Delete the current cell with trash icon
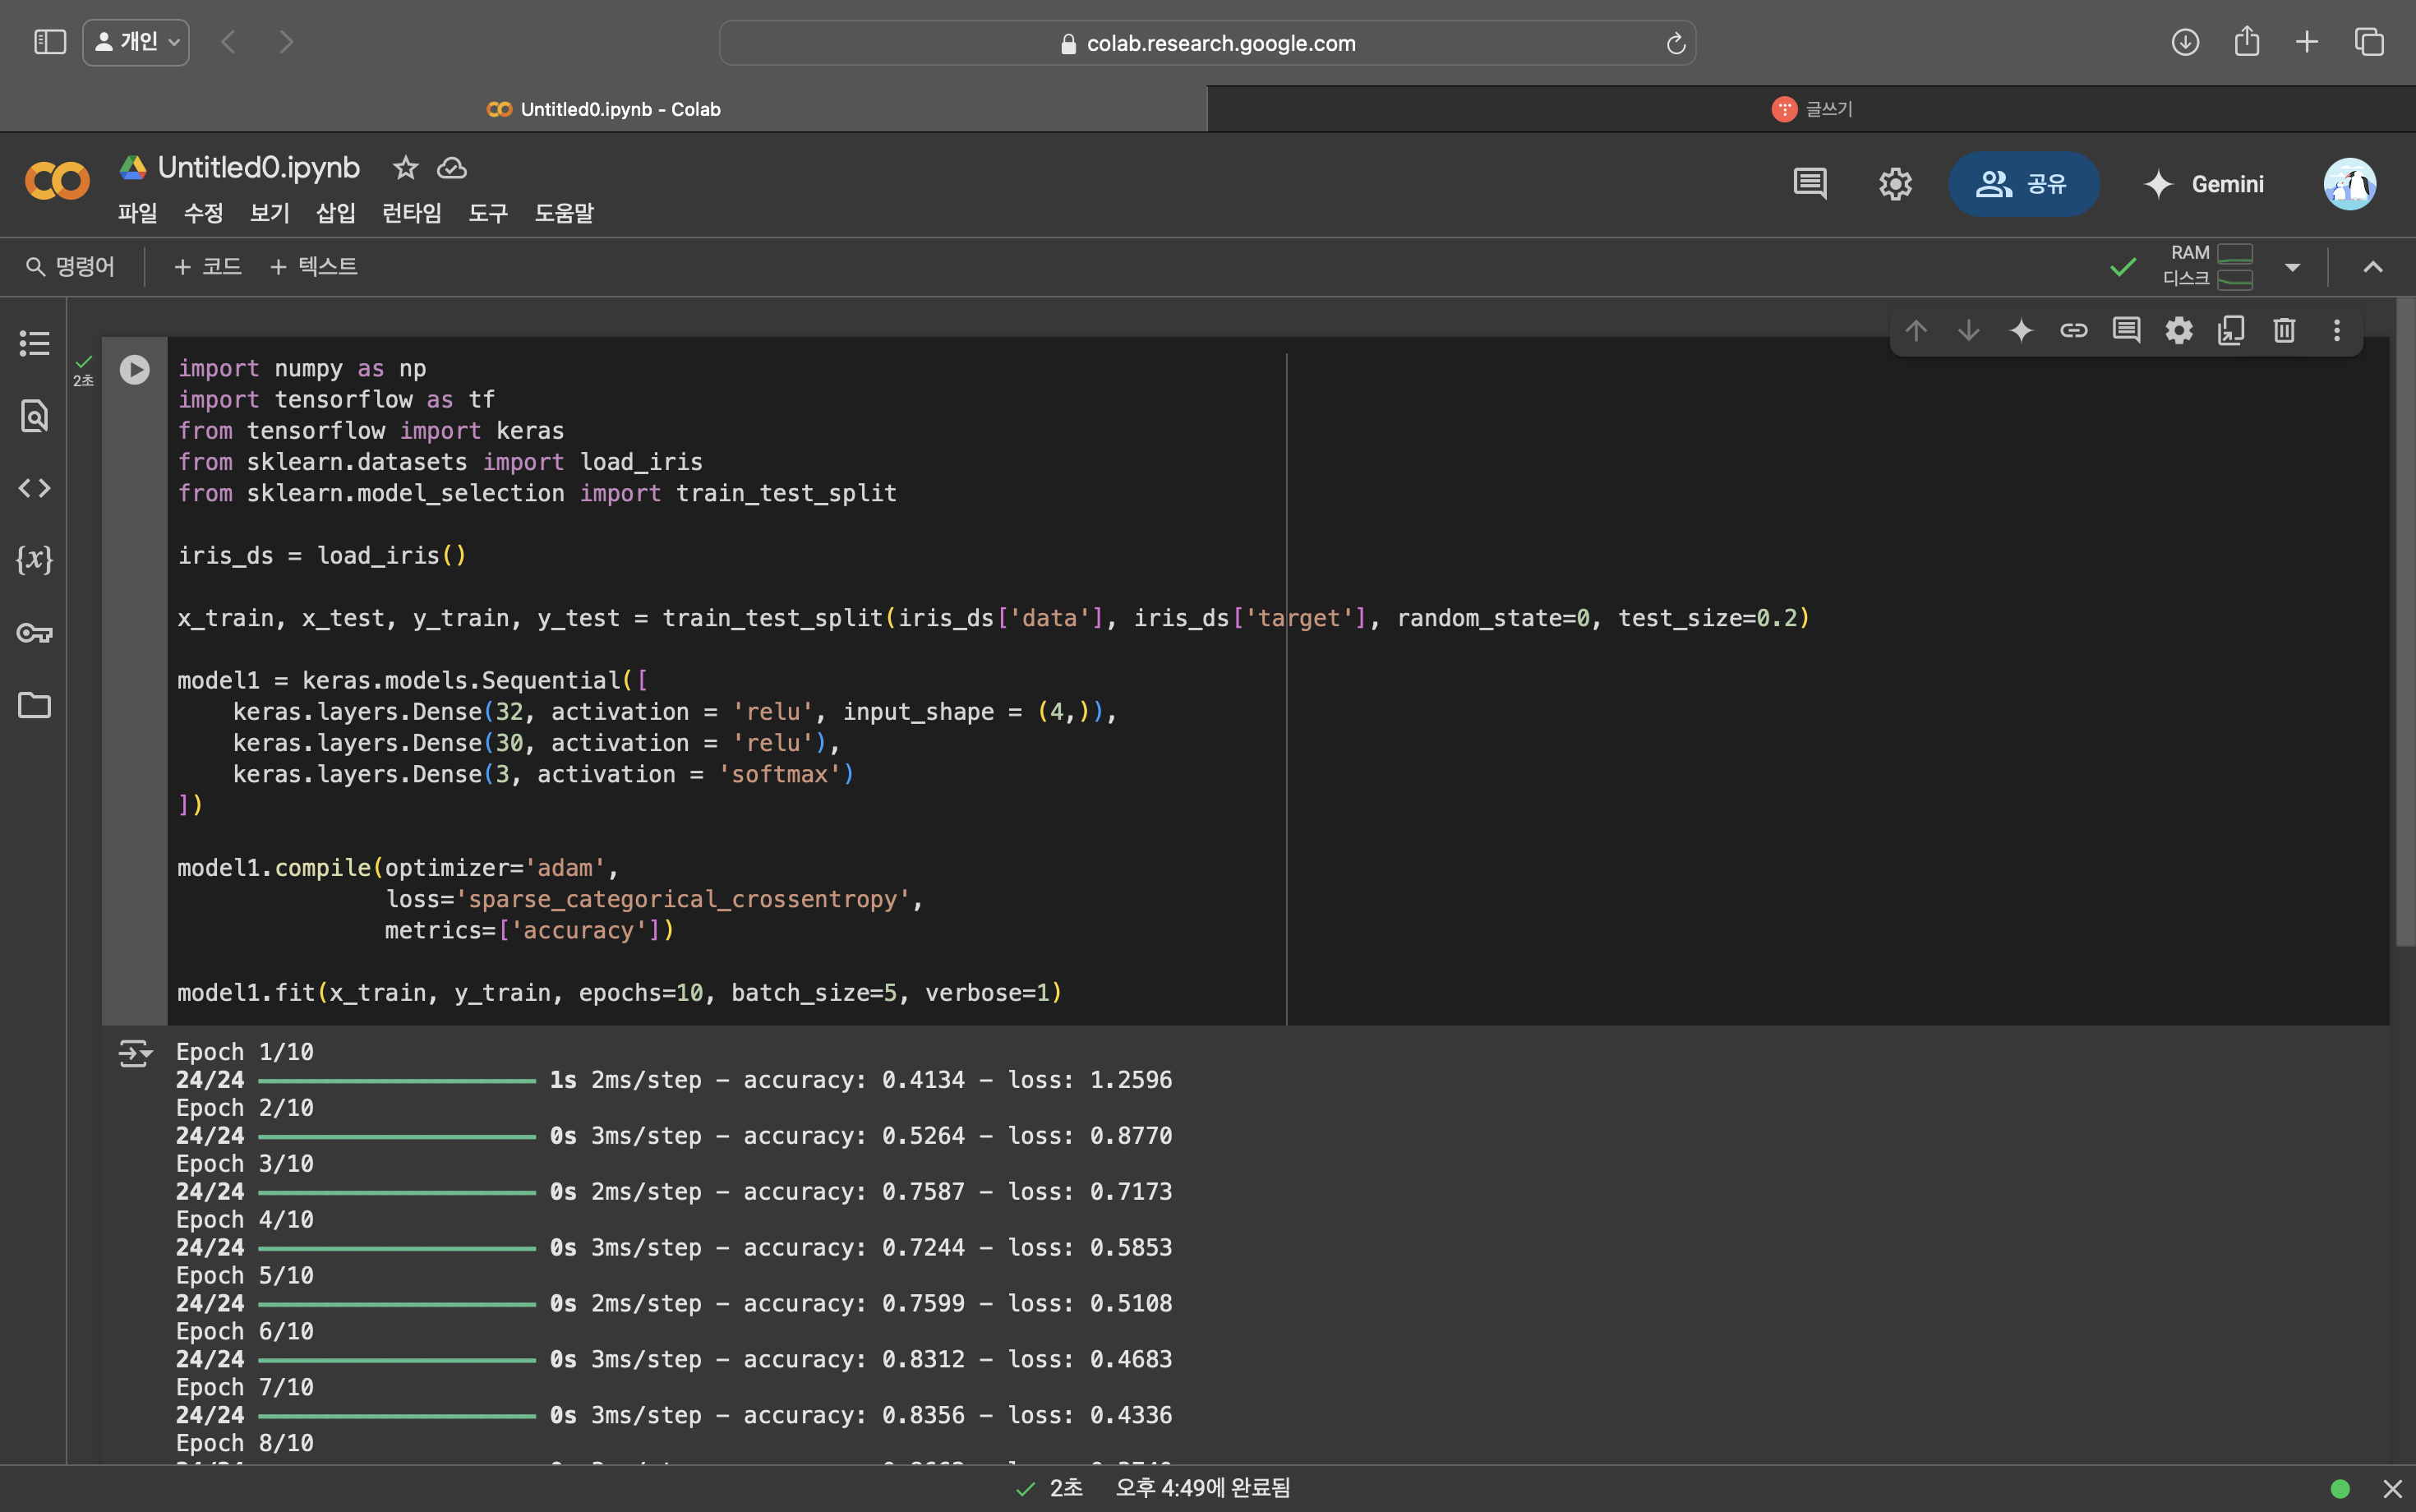The image size is (2416, 1512). pos(2284,330)
